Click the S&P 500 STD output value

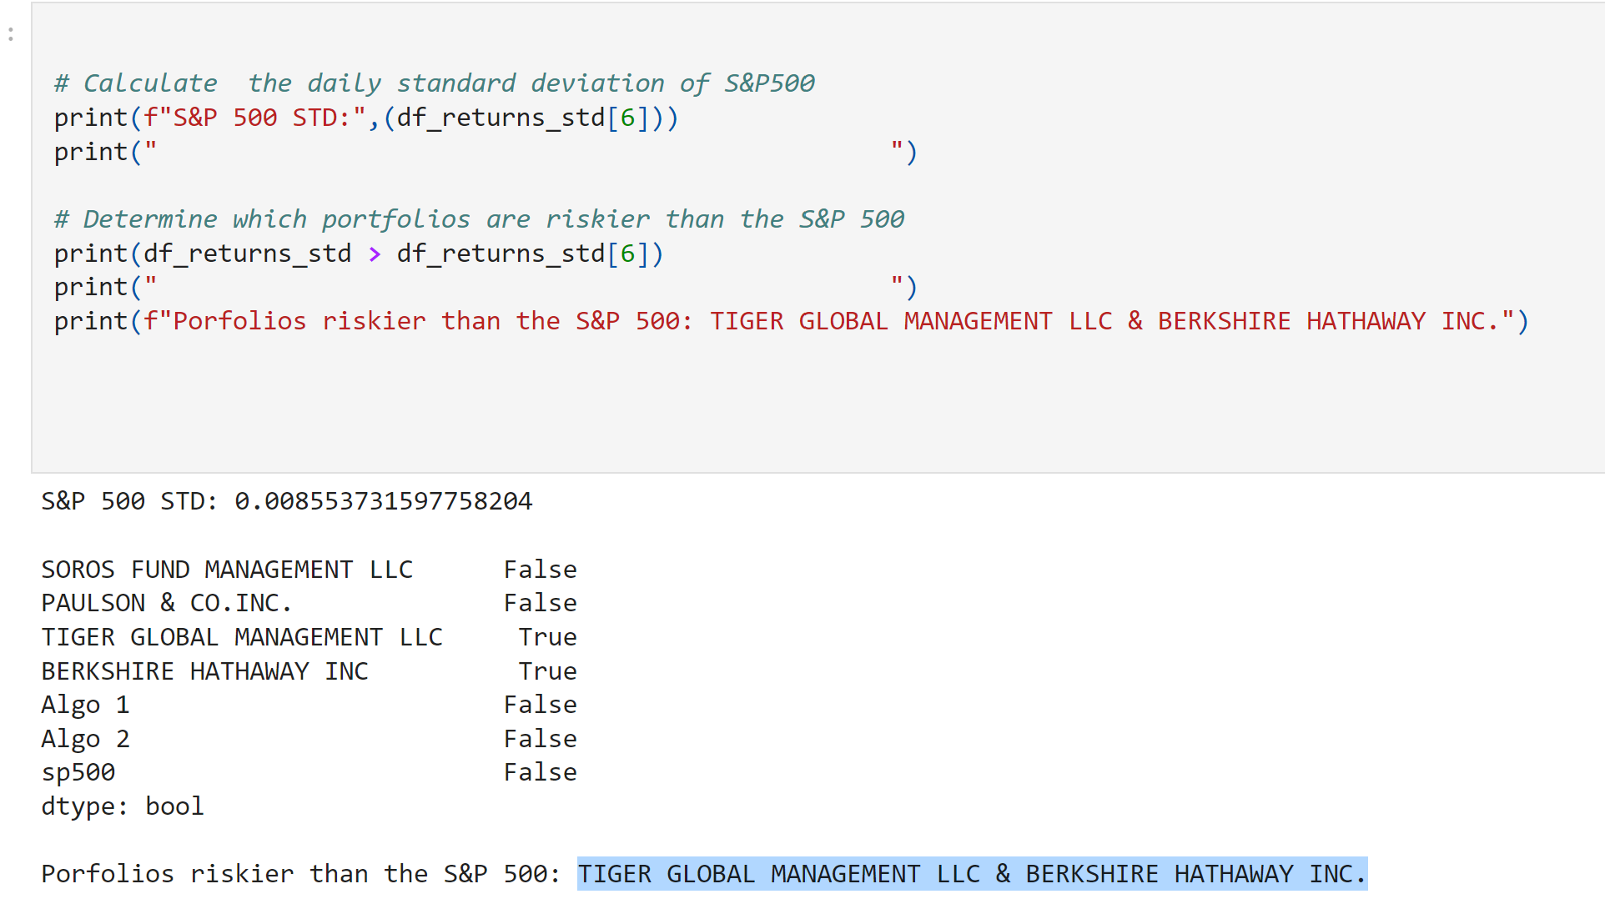coord(383,501)
